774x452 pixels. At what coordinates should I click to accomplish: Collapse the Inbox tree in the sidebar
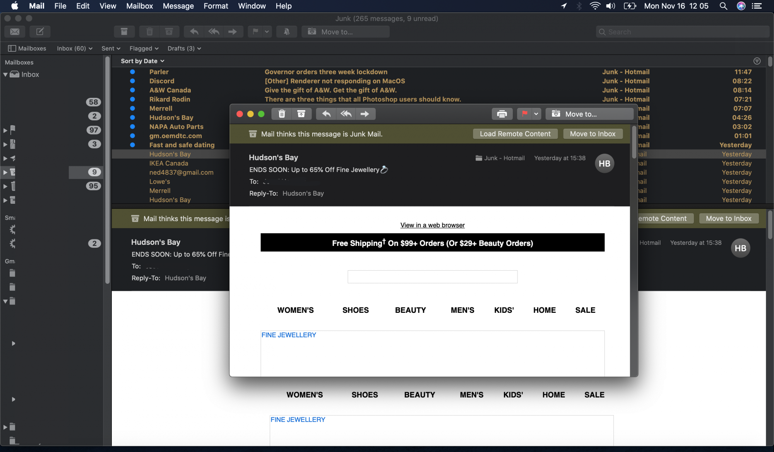click(x=5, y=75)
